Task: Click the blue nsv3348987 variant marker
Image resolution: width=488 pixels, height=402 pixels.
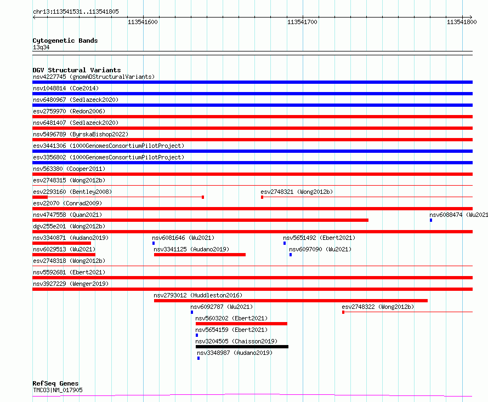Action: [198, 358]
